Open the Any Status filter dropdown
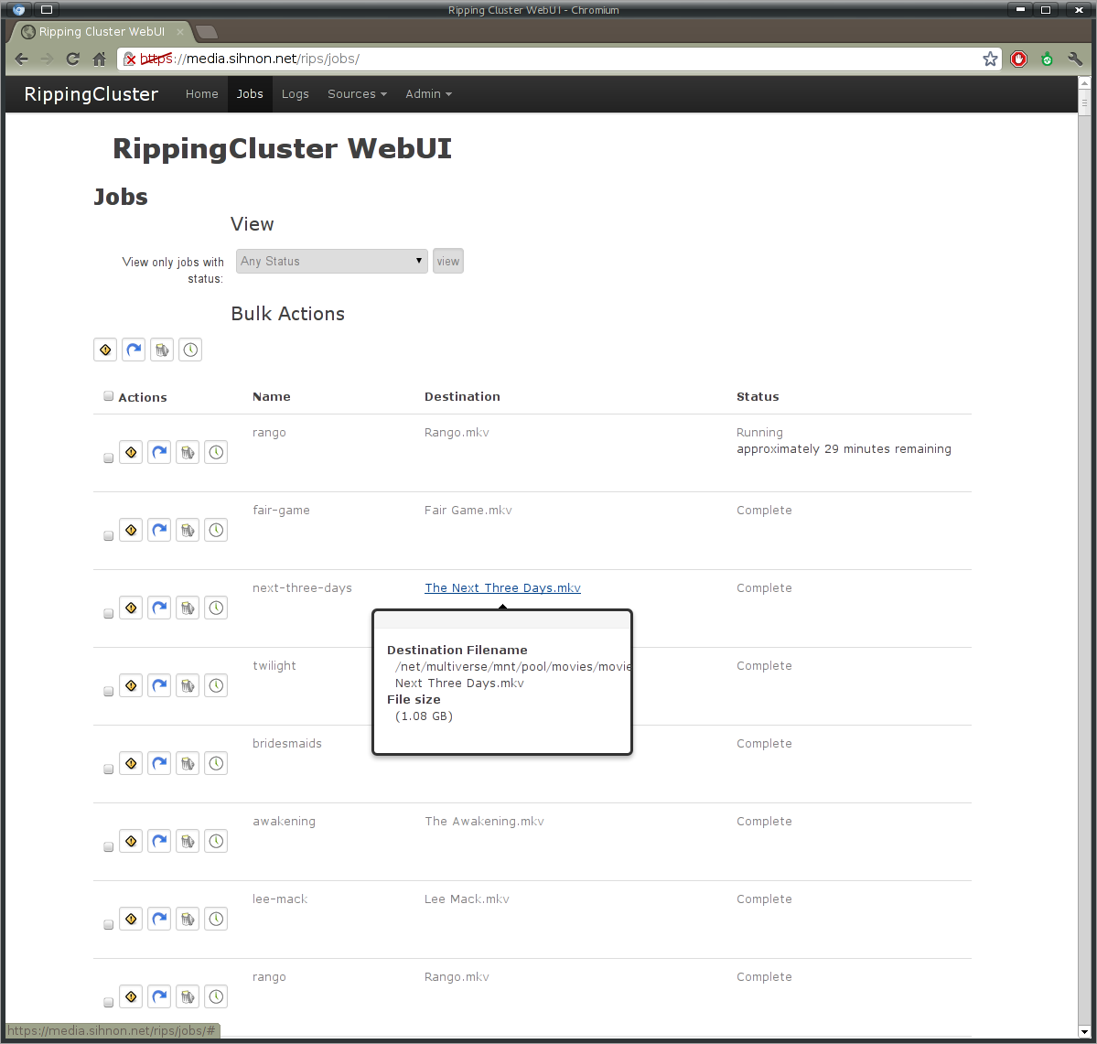 point(331,262)
